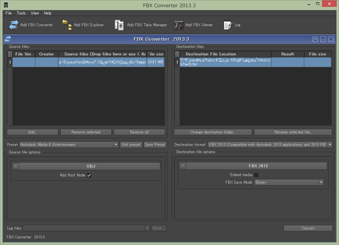339x245 pixels.
Task: Click the OBJ section header bar
Action: [86, 166]
